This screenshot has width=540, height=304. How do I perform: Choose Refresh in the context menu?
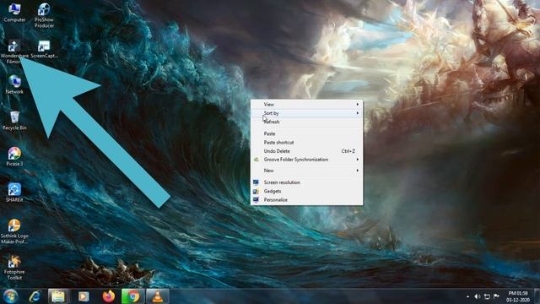(306, 122)
